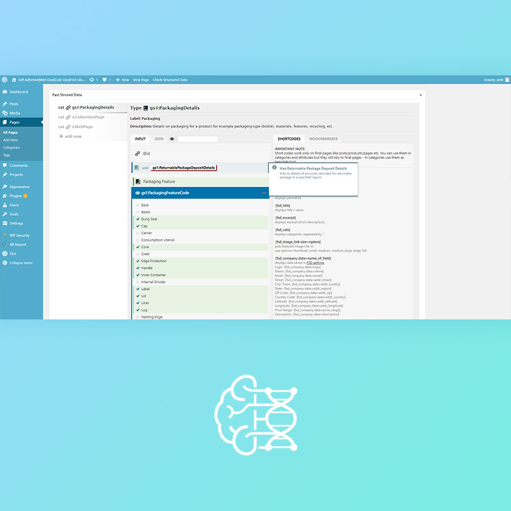Click link icon beside gs1:PackagingDetails category
511x511 pixels.
(x=68, y=107)
